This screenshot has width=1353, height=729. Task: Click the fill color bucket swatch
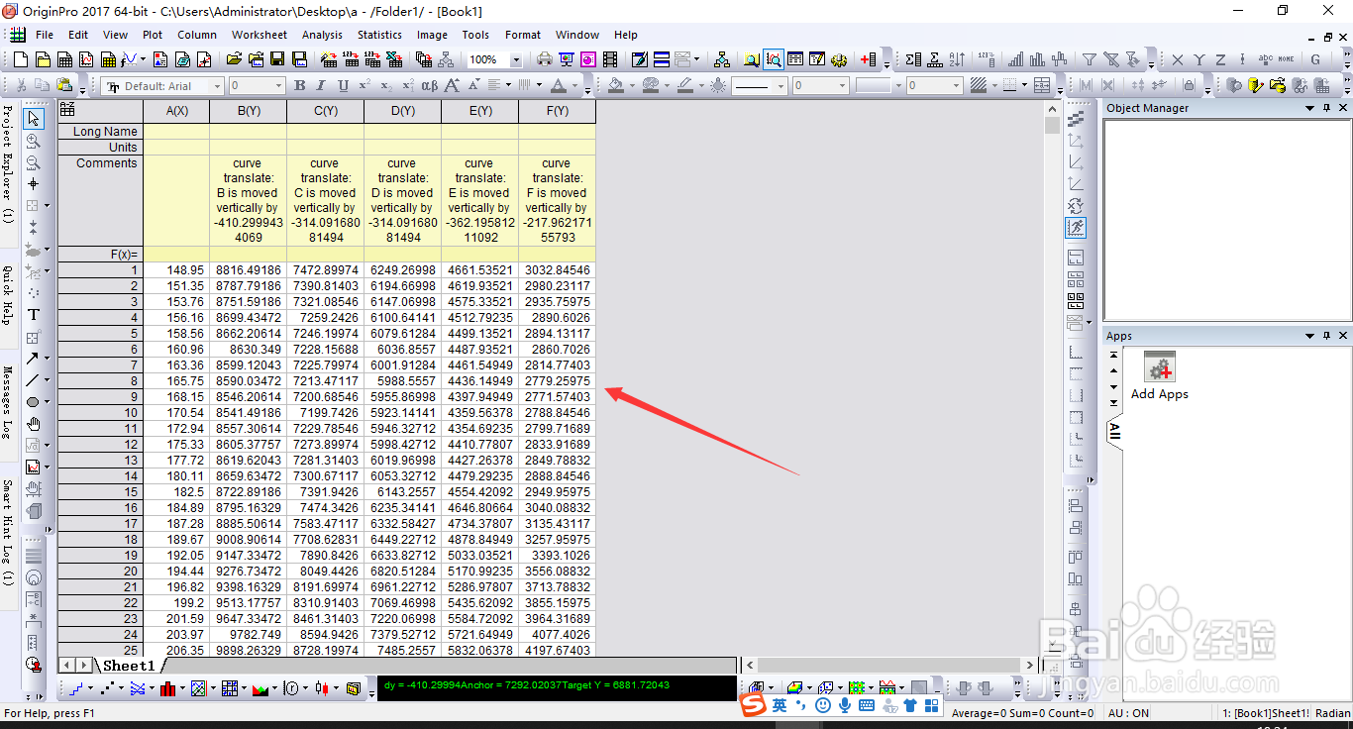tap(615, 86)
